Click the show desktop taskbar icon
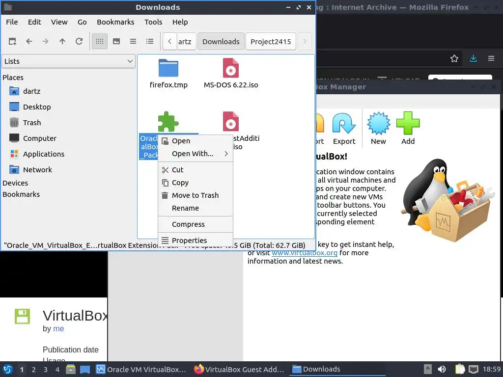Image resolution: width=503 pixels, height=377 pixels. (85, 369)
